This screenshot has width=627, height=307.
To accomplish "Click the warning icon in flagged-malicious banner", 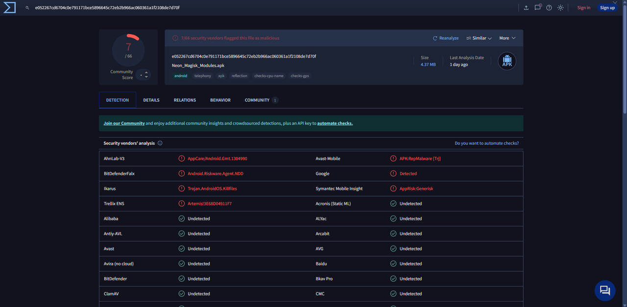I will [175, 38].
